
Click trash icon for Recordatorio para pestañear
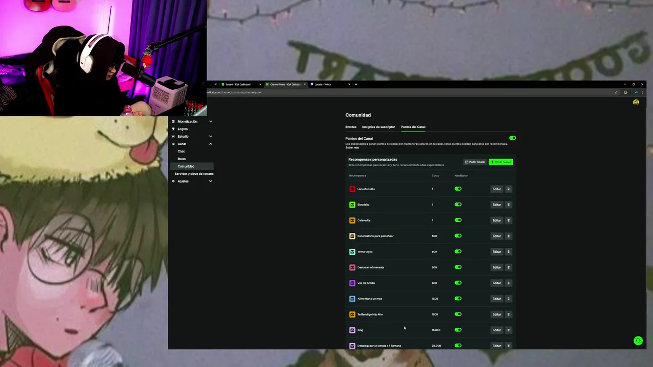(508, 236)
